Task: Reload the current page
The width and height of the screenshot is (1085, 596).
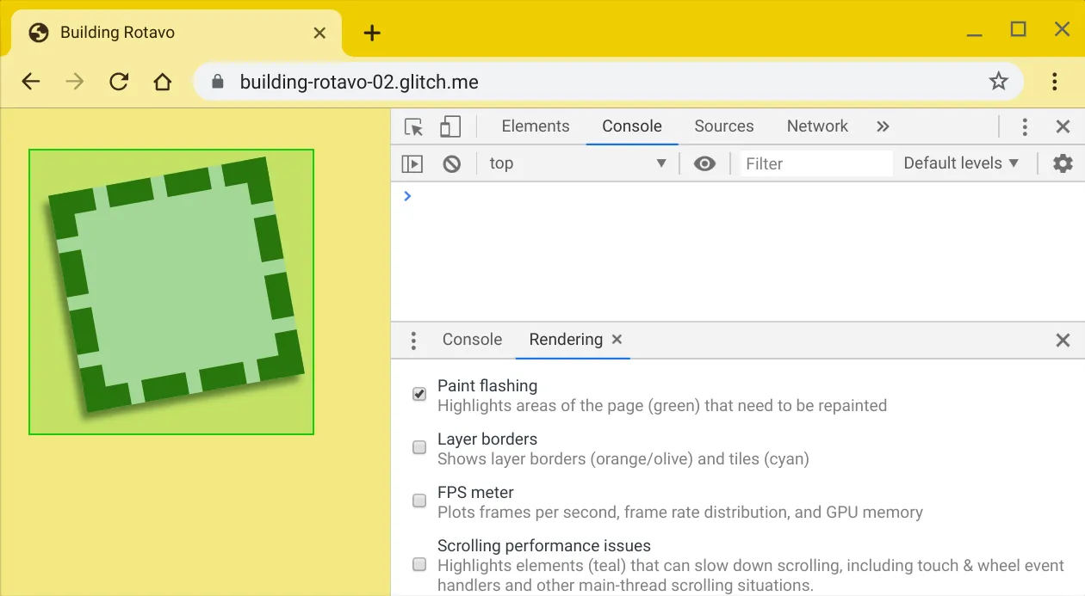Action: pos(119,81)
